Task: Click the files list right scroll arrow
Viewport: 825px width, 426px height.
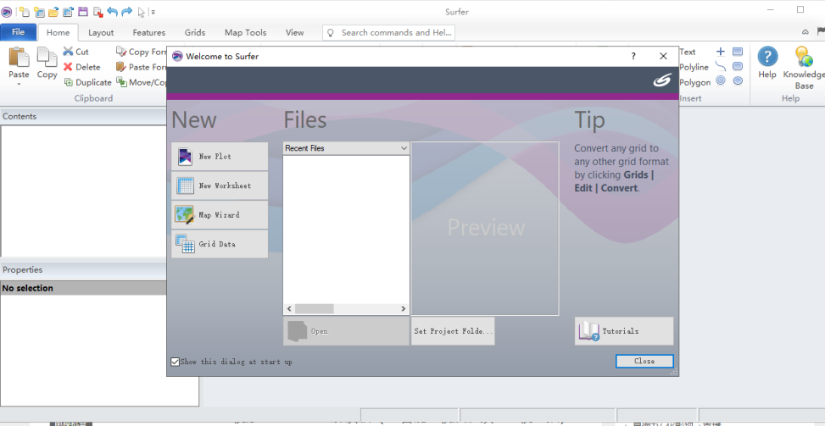Action: (x=404, y=309)
